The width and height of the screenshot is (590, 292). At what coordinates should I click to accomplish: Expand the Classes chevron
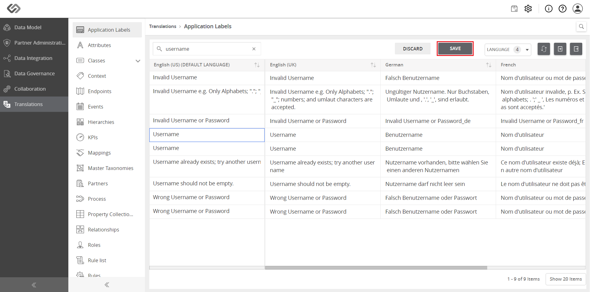pyautogui.click(x=138, y=61)
